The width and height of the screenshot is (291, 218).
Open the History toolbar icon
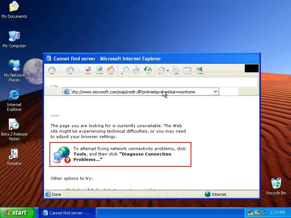point(148,70)
